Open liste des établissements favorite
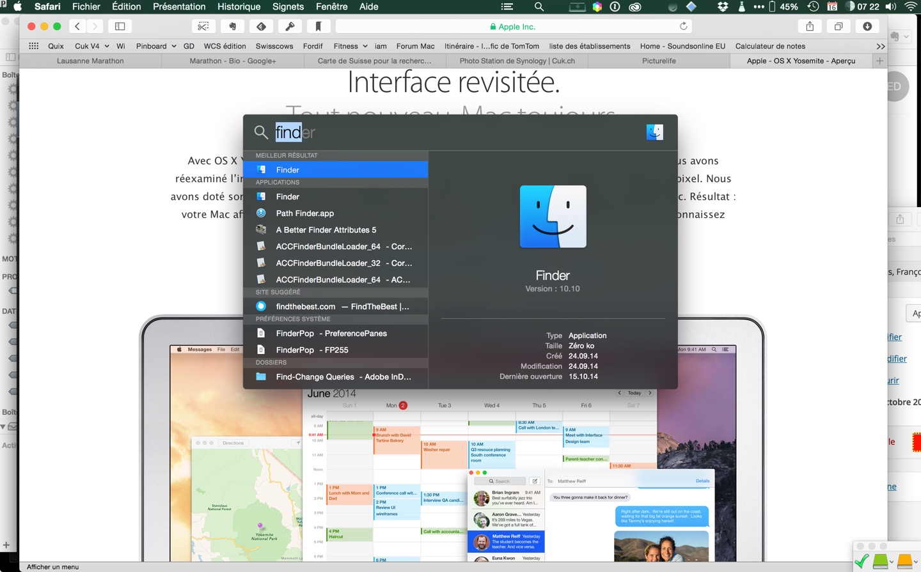The width and height of the screenshot is (921, 572). coord(590,46)
